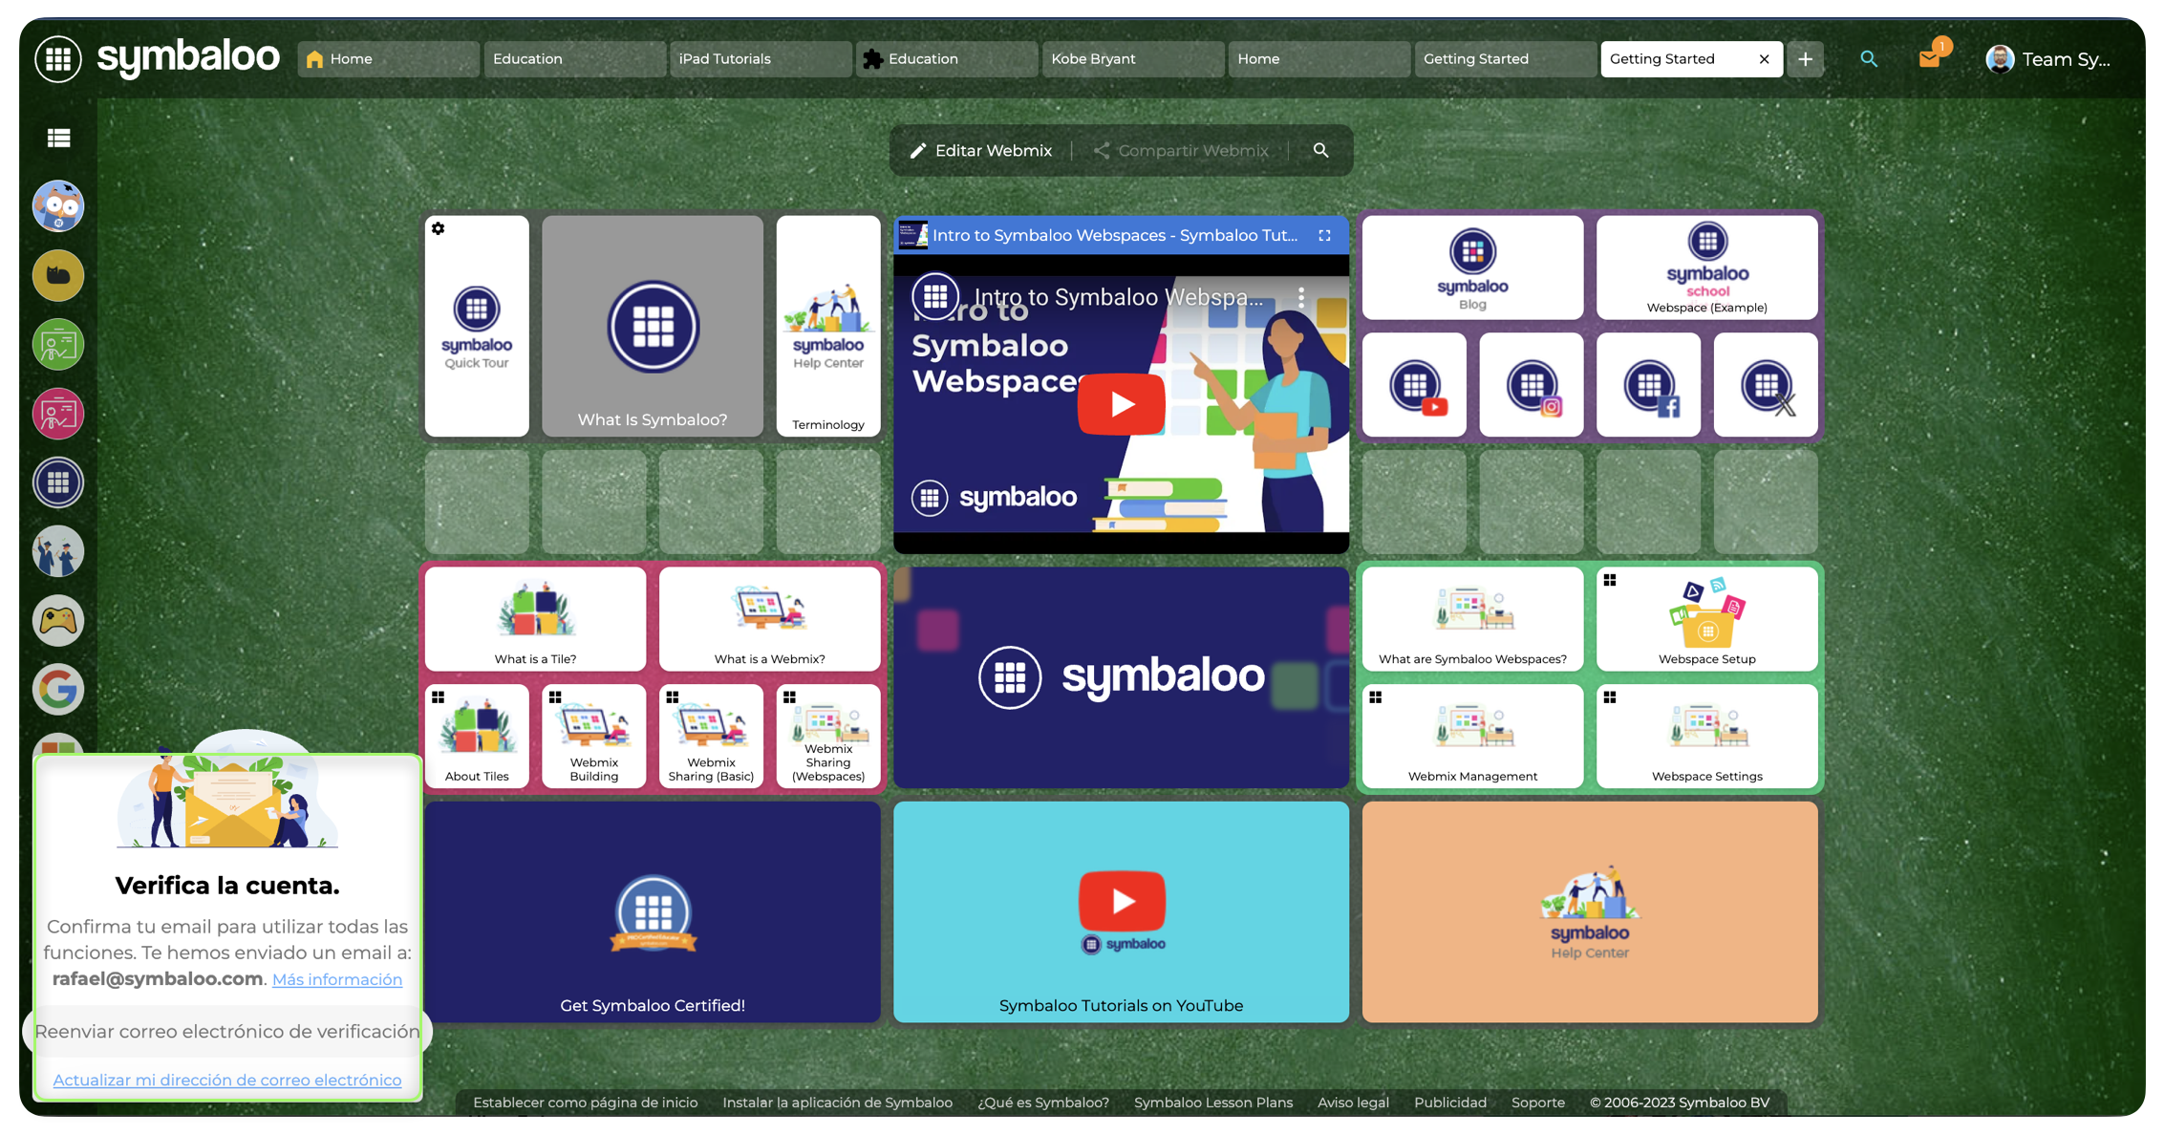Open the About Tiles tile

click(477, 737)
